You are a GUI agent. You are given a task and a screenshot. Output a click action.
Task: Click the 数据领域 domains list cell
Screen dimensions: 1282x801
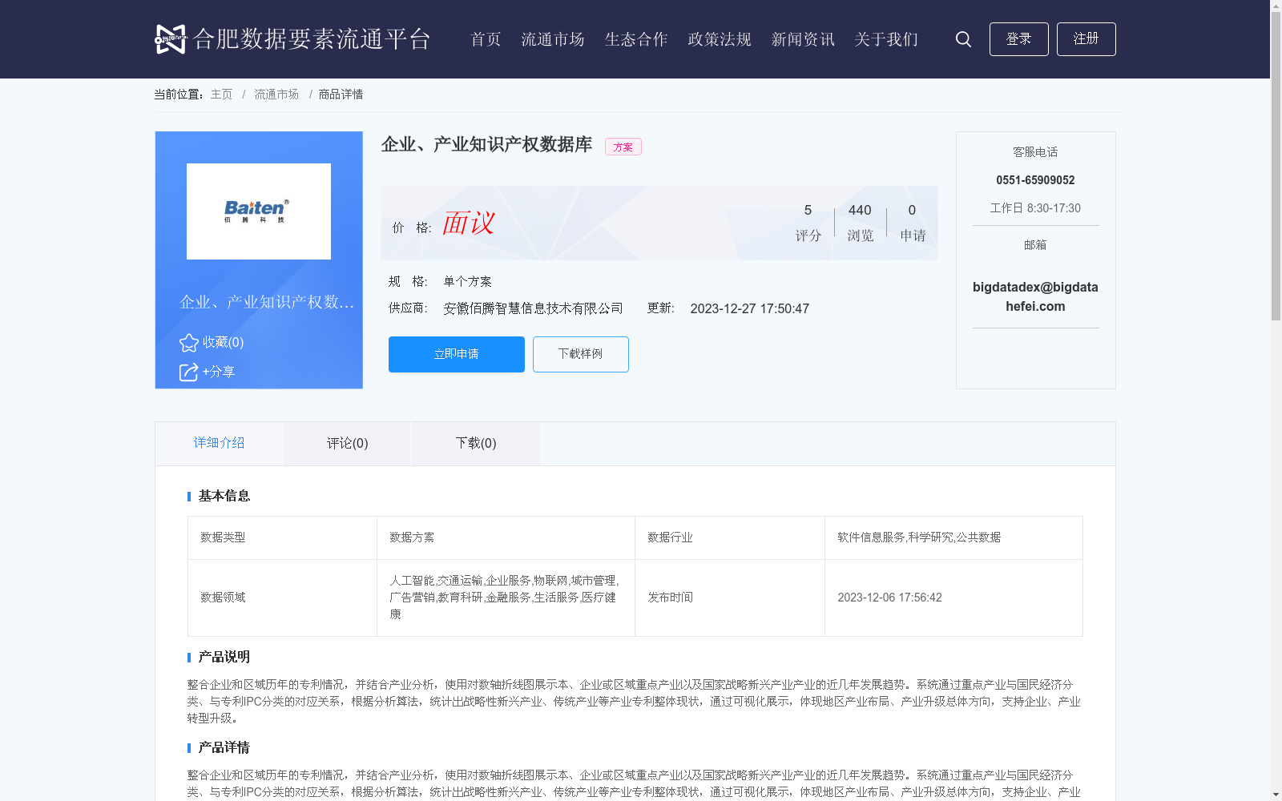pyautogui.click(x=506, y=598)
